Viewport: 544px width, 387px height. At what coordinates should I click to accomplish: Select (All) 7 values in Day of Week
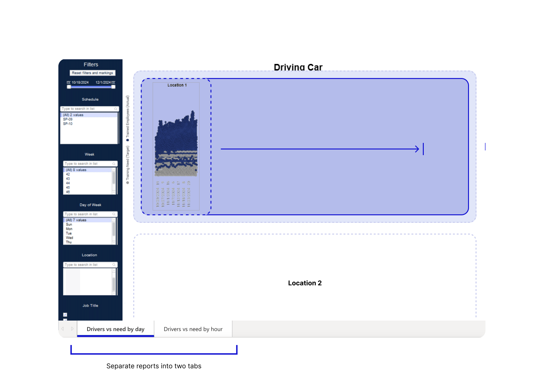click(x=88, y=220)
